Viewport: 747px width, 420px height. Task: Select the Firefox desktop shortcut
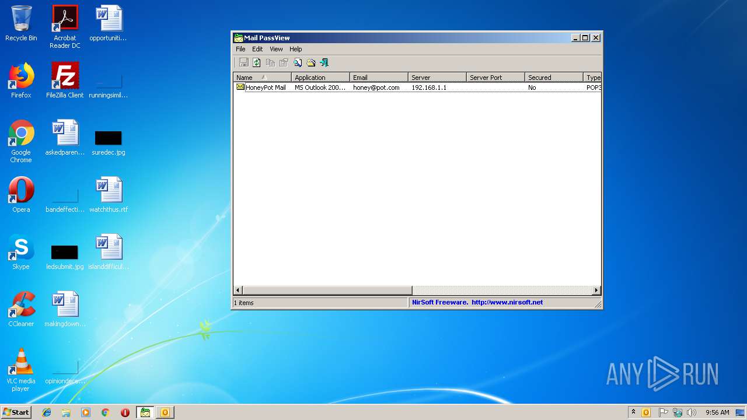[x=21, y=80]
